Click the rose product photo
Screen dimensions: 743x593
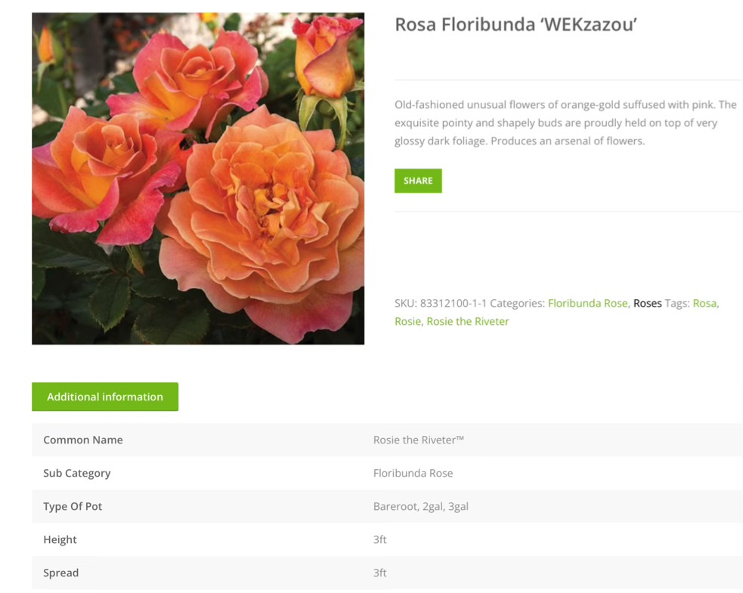[198, 178]
